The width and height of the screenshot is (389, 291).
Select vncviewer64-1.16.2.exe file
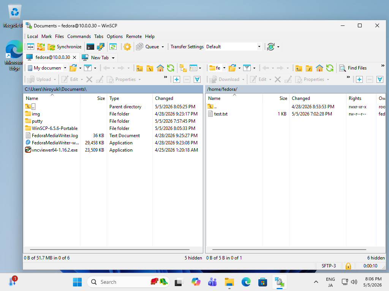[55, 150]
